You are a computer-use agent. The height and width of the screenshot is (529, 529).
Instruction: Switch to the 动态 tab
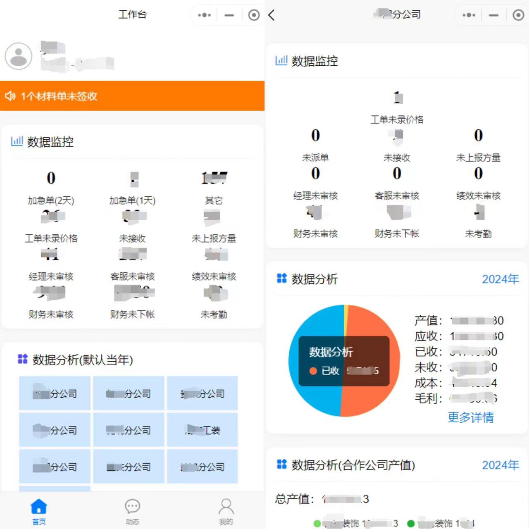(132, 511)
